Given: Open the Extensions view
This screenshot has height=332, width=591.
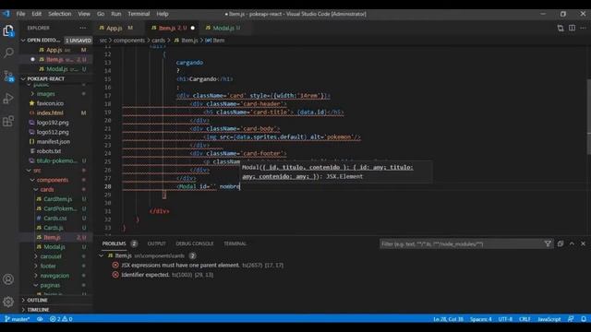Looking at the screenshot, I should coord(8,121).
